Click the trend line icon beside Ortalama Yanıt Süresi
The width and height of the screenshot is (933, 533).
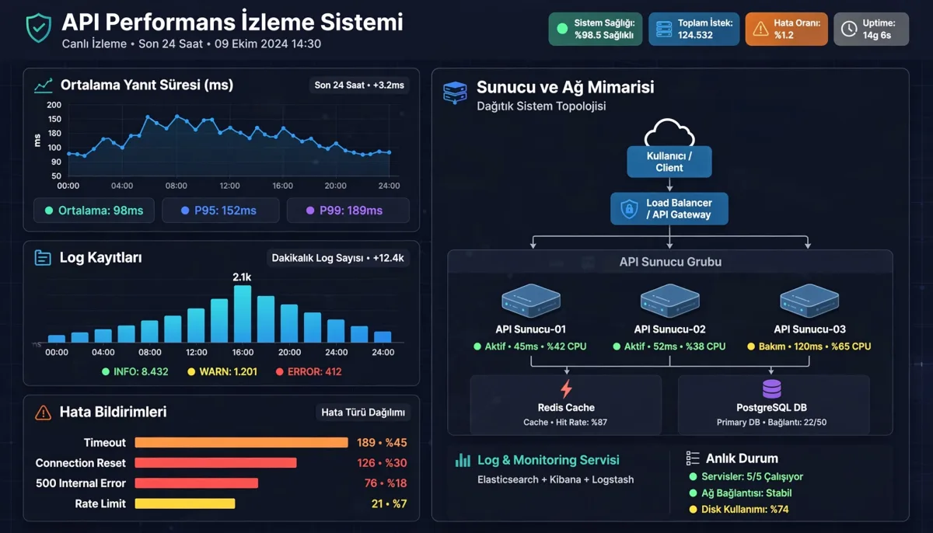(44, 85)
